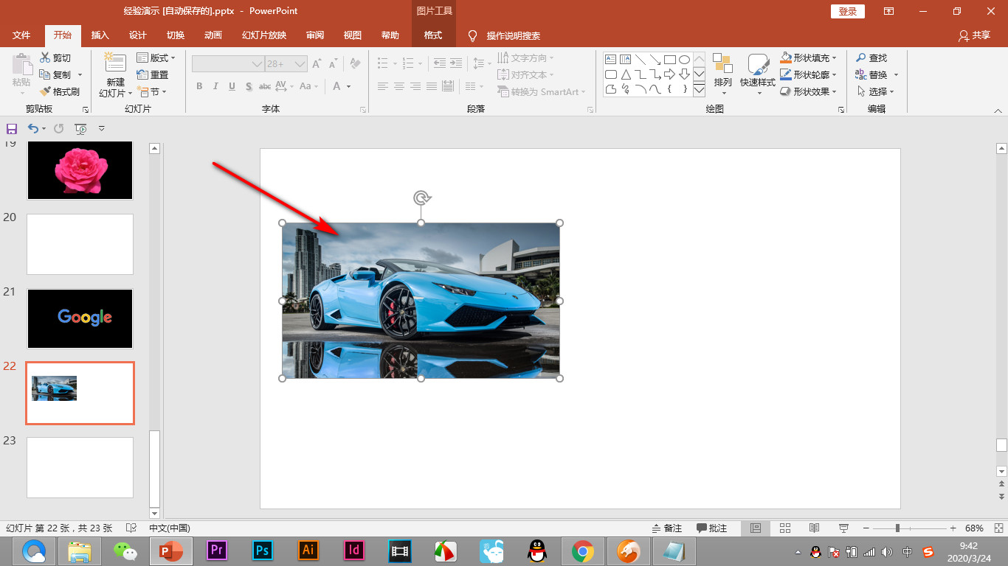Viewport: 1008px width, 566px height.
Task: Toggle Normal view button in status bar
Action: pos(756,528)
